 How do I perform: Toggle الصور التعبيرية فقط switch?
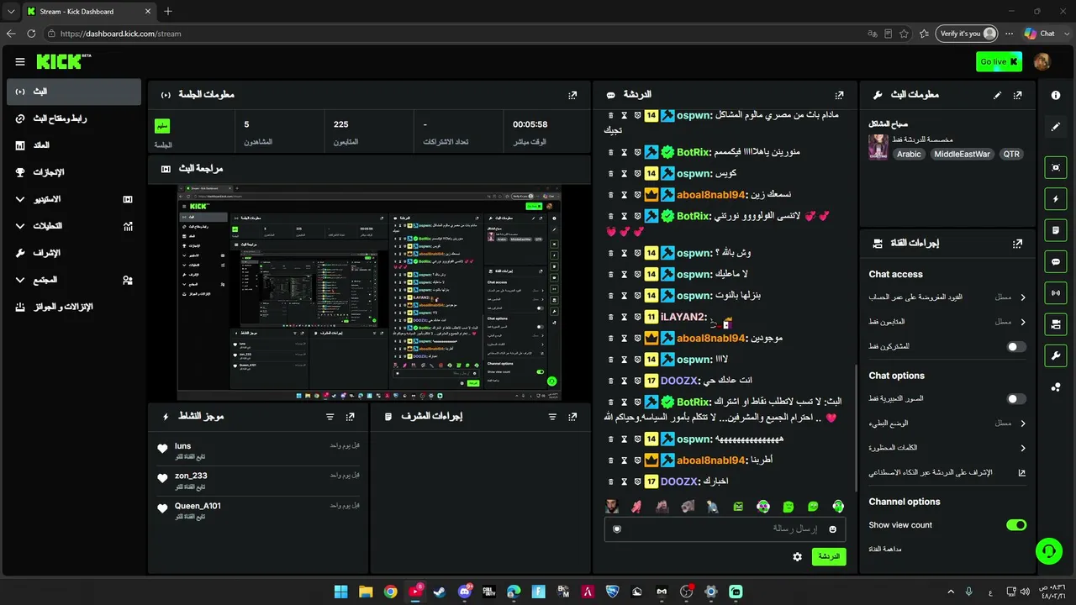(1016, 399)
